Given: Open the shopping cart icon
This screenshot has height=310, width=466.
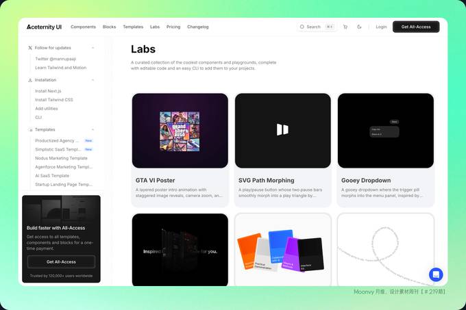Looking at the screenshot, I should pyautogui.click(x=345, y=27).
